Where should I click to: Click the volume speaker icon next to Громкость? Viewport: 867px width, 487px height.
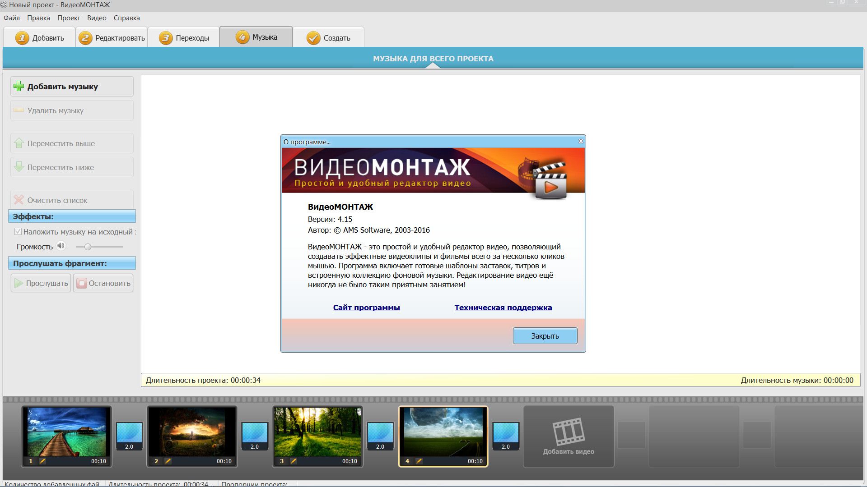[x=61, y=246]
